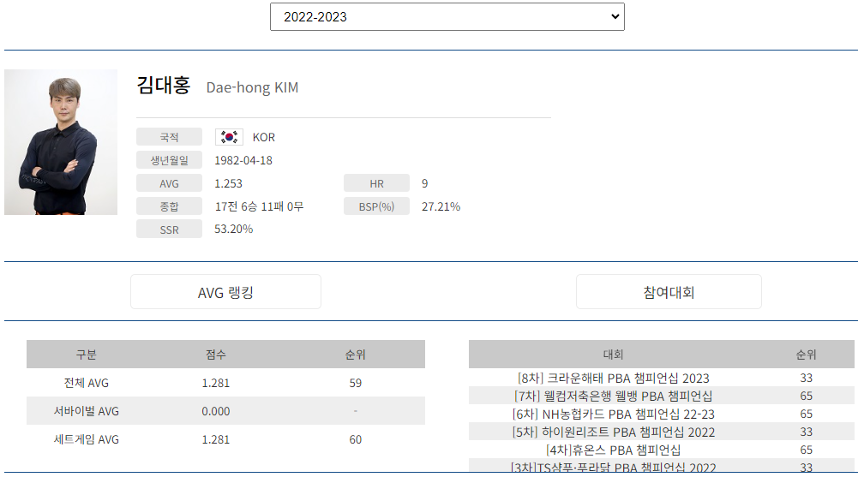Viewport: 858px width, 477px height.
Task: Click the HR label
Action: [x=376, y=183]
